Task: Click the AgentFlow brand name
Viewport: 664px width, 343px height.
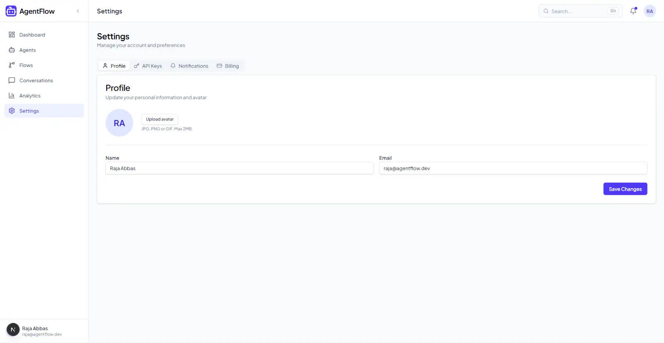Action: click(x=37, y=11)
